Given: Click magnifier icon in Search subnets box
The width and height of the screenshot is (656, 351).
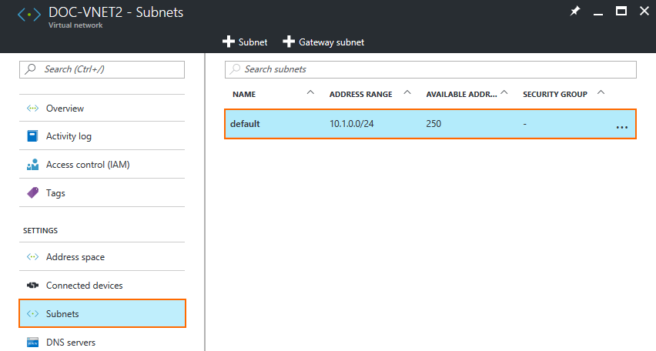Looking at the screenshot, I should 235,69.
